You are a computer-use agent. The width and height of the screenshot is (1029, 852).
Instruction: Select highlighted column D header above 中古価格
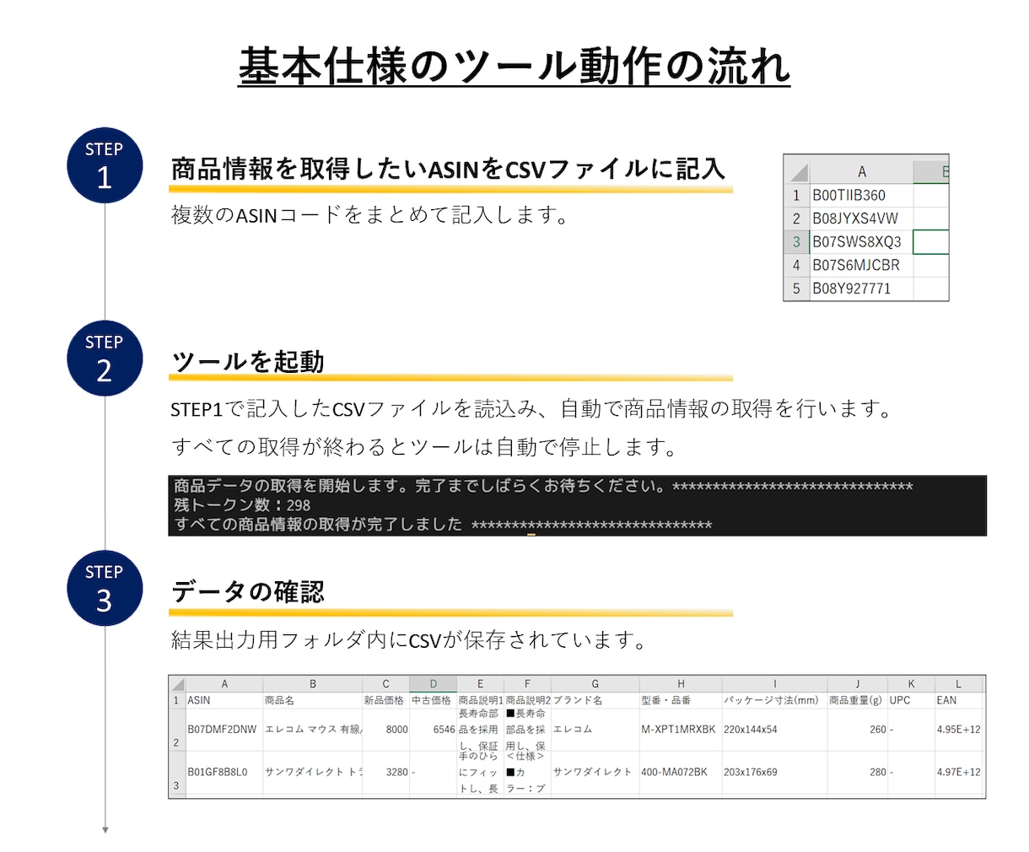(x=433, y=684)
